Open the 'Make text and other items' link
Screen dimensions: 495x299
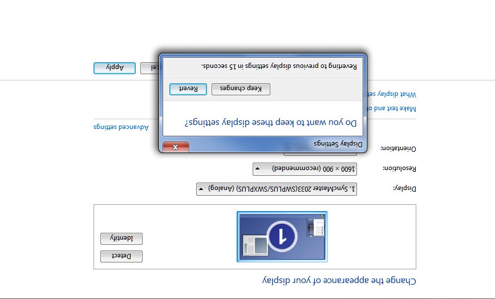point(391,108)
